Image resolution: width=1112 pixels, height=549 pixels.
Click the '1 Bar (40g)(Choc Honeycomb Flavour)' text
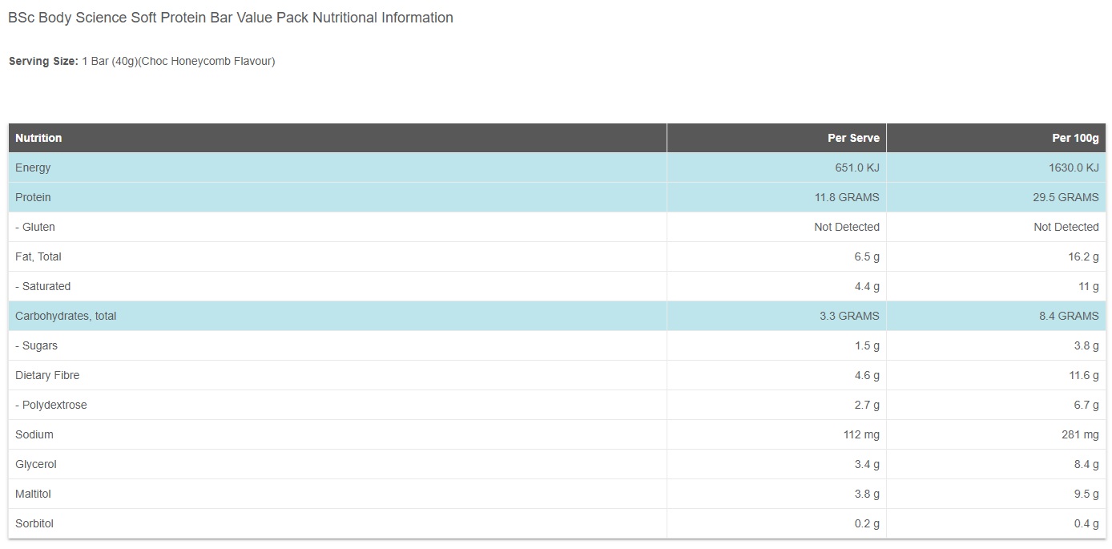pyautogui.click(x=179, y=61)
